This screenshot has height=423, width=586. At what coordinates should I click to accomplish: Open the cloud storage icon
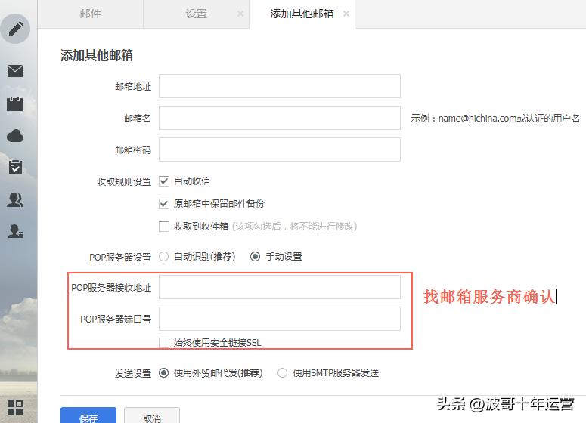point(15,136)
